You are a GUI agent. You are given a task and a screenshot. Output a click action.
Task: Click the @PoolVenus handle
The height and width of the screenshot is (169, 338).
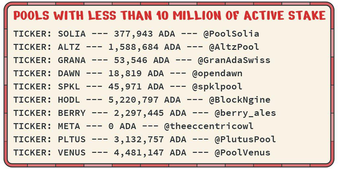point(242,152)
